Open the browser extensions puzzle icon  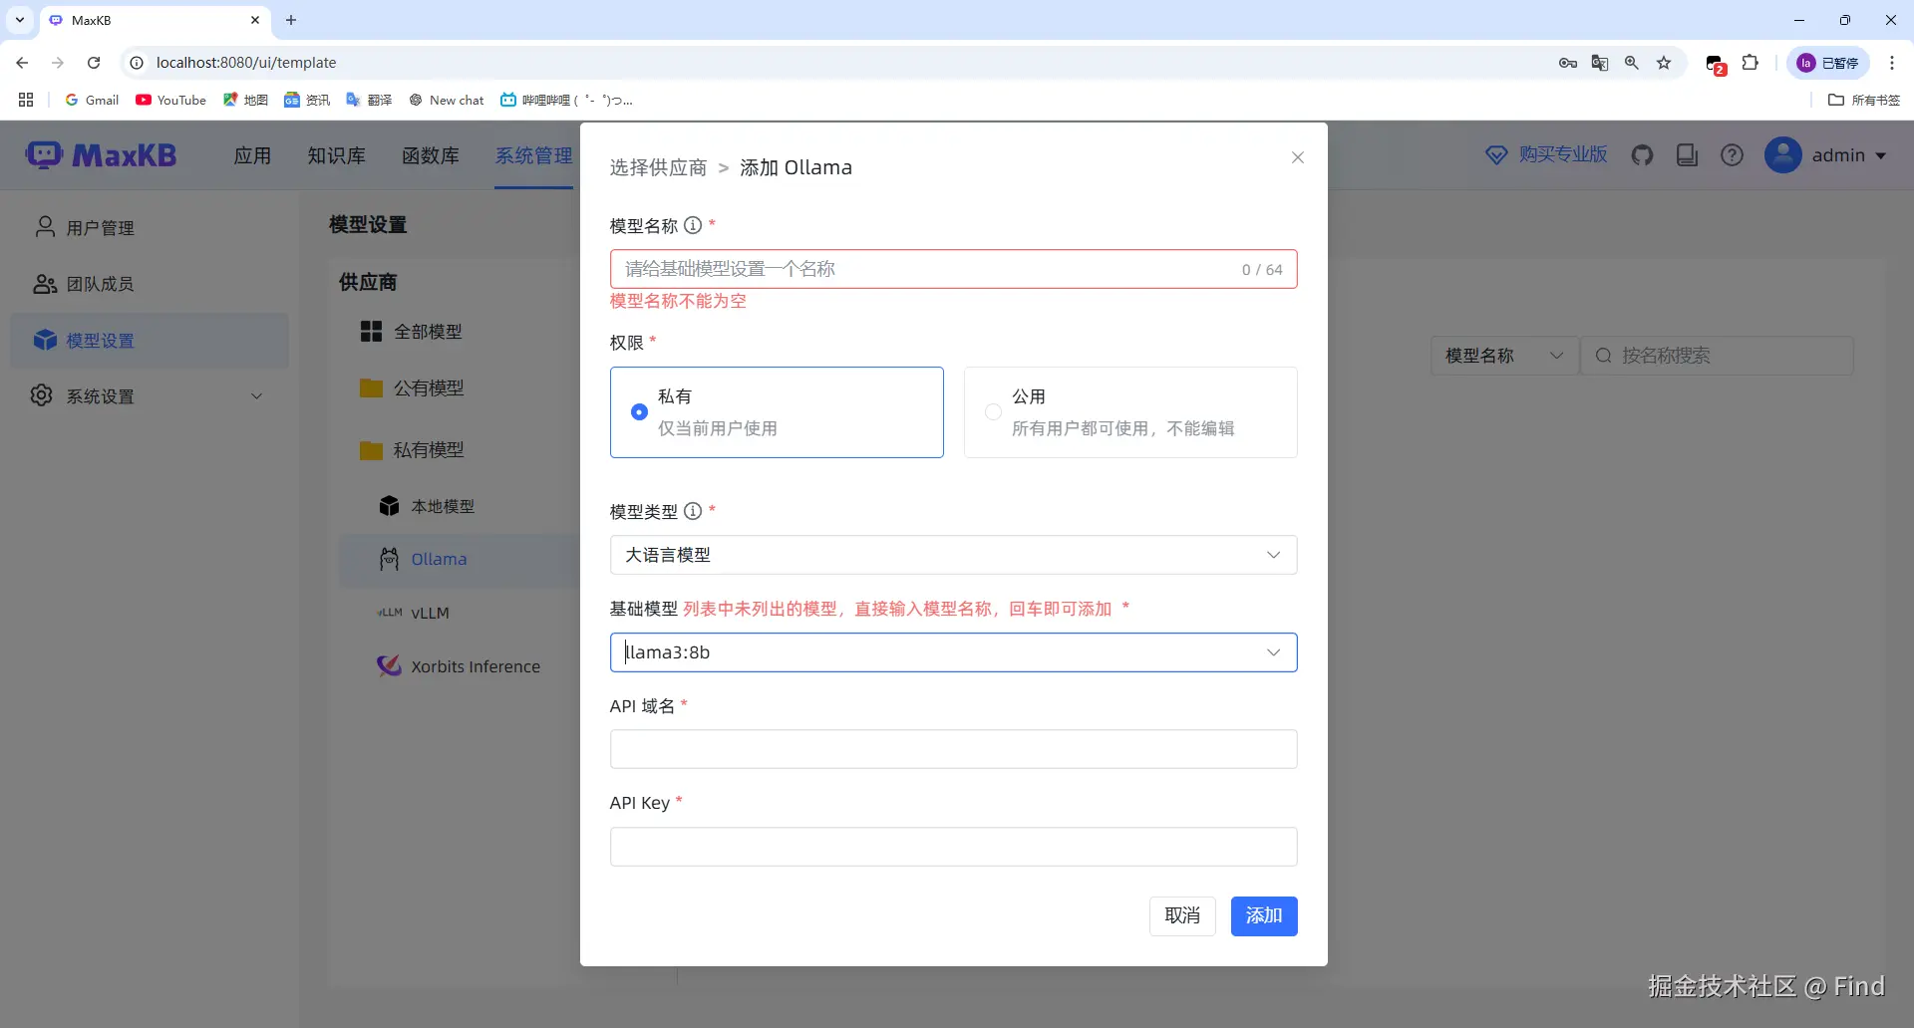[1751, 63]
